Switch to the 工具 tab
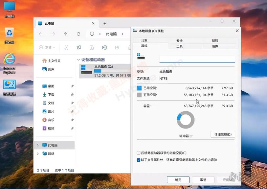The image size is (267, 189). (179, 46)
